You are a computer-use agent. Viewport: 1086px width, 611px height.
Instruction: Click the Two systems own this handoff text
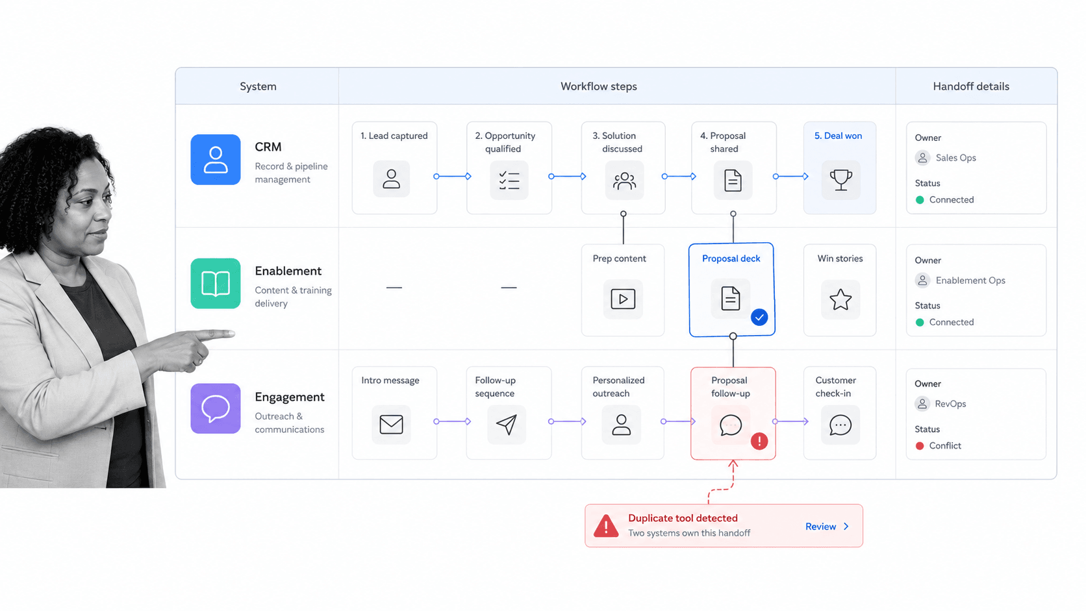pos(689,533)
